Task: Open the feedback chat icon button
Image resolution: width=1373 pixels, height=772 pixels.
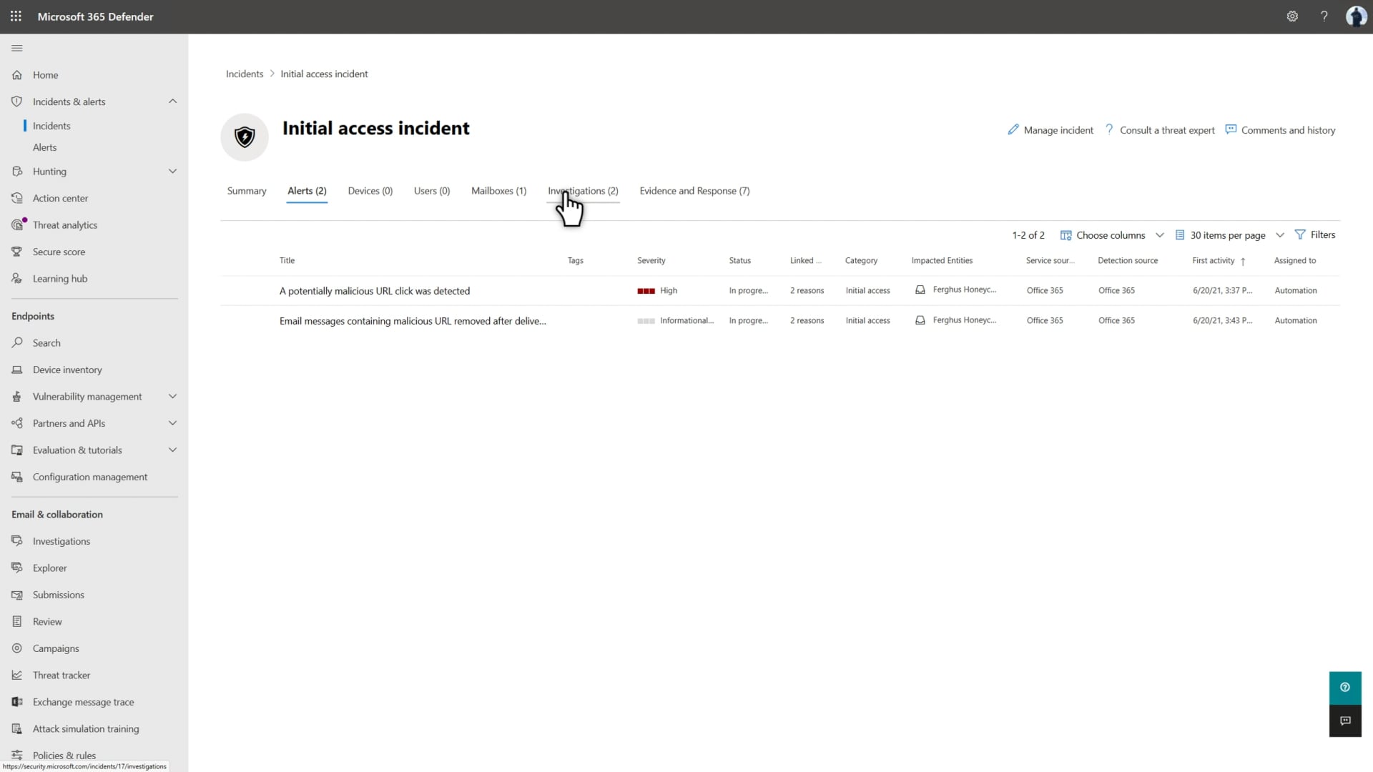Action: coord(1344,721)
